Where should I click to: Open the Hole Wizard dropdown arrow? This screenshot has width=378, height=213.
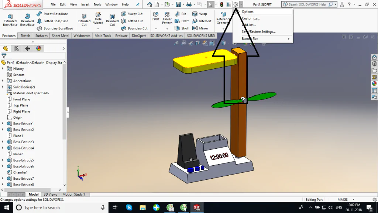tap(98, 29)
